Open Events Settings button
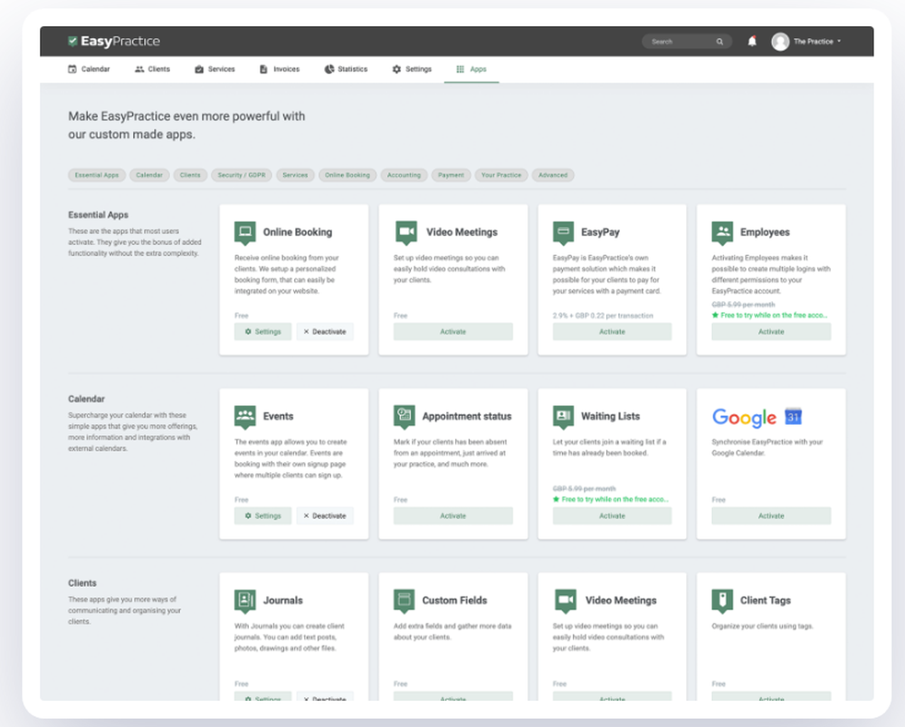The image size is (905, 727). 262,515
